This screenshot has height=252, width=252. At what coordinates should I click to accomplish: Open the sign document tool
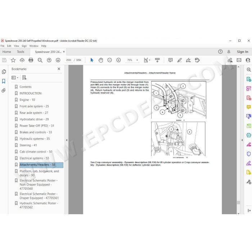pos(188,60)
